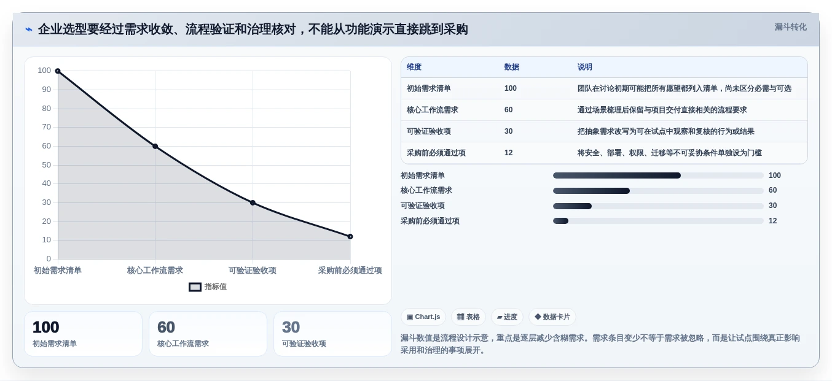This screenshot has width=832, height=381.
Task: Click the chart data point at 30
Action: (x=253, y=202)
